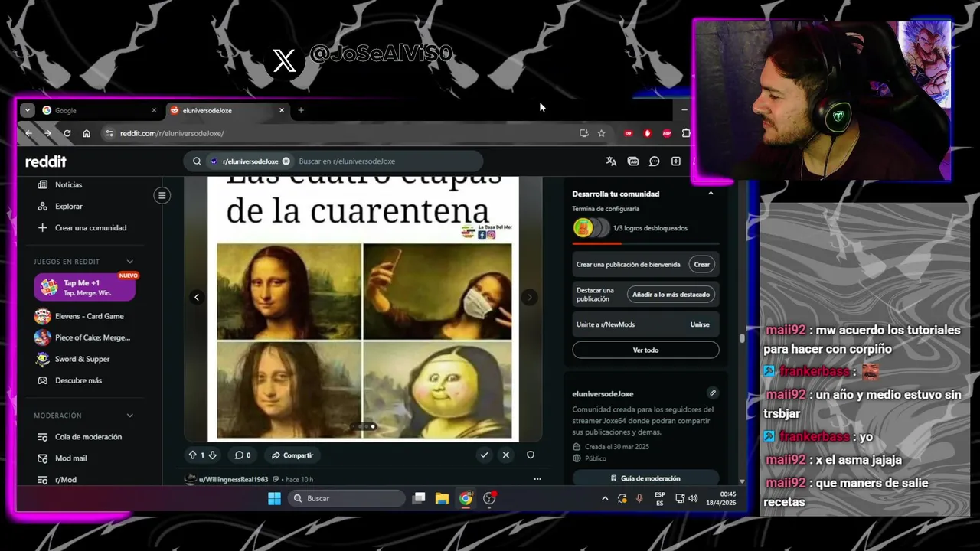Click the Crear welcome post button

(702, 265)
